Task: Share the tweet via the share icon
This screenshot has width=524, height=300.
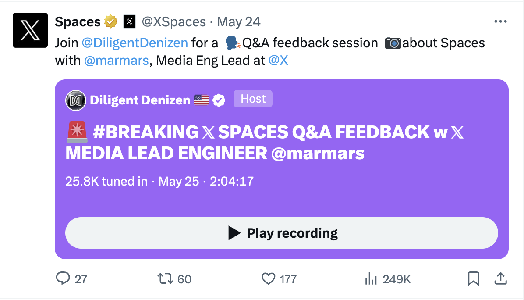Action: 500,278
